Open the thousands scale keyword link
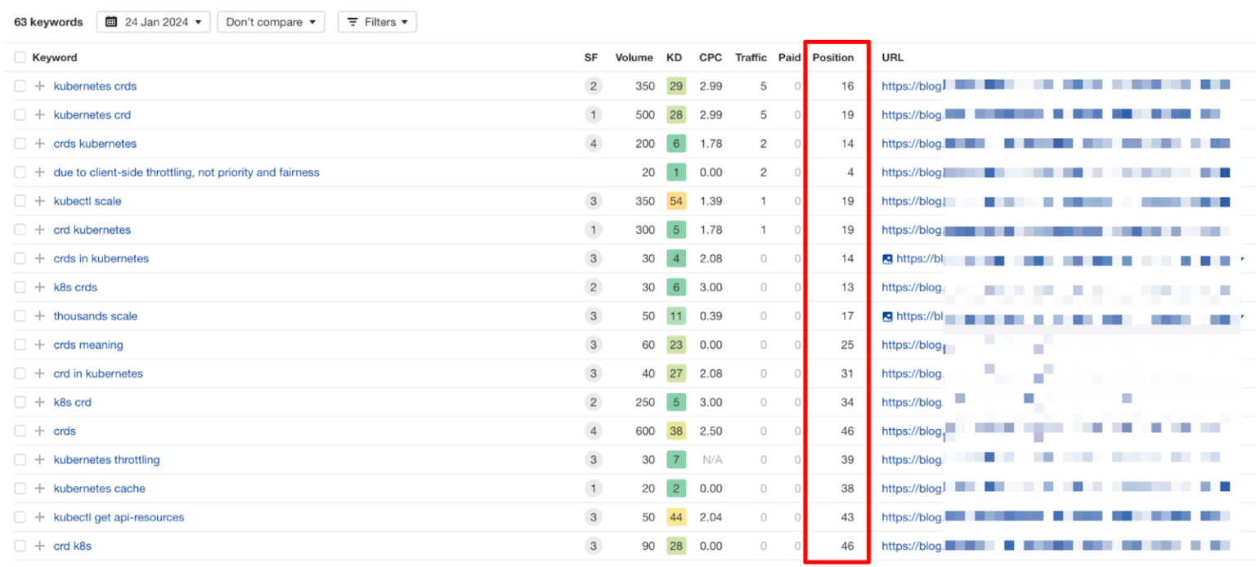Screen dimensions: 1256x567 coord(96,316)
